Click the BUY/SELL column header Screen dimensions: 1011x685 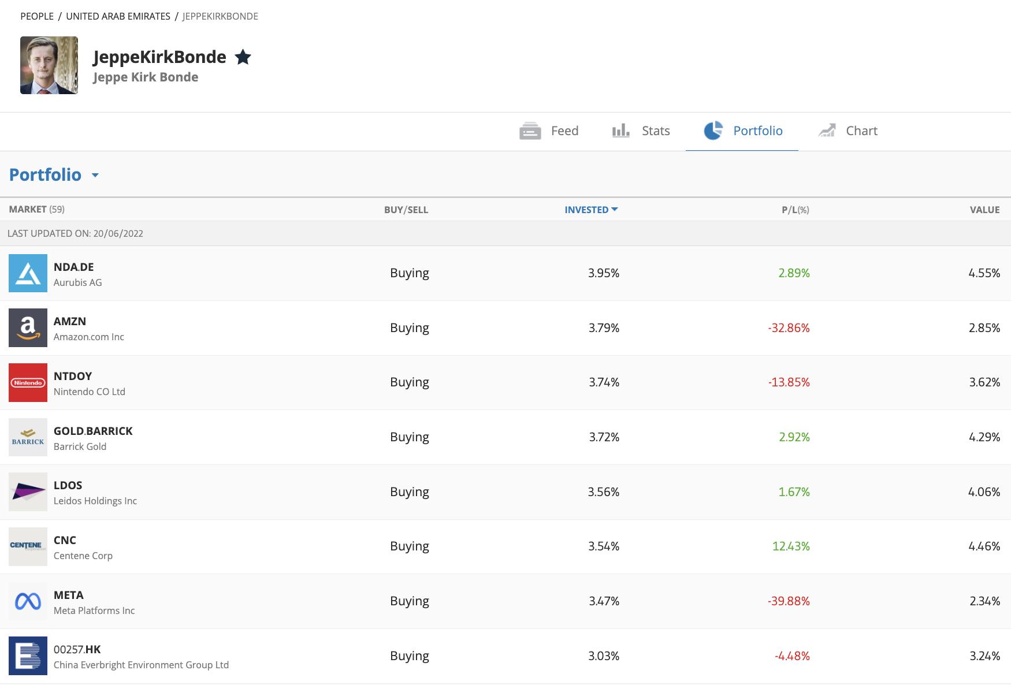(x=406, y=210)
